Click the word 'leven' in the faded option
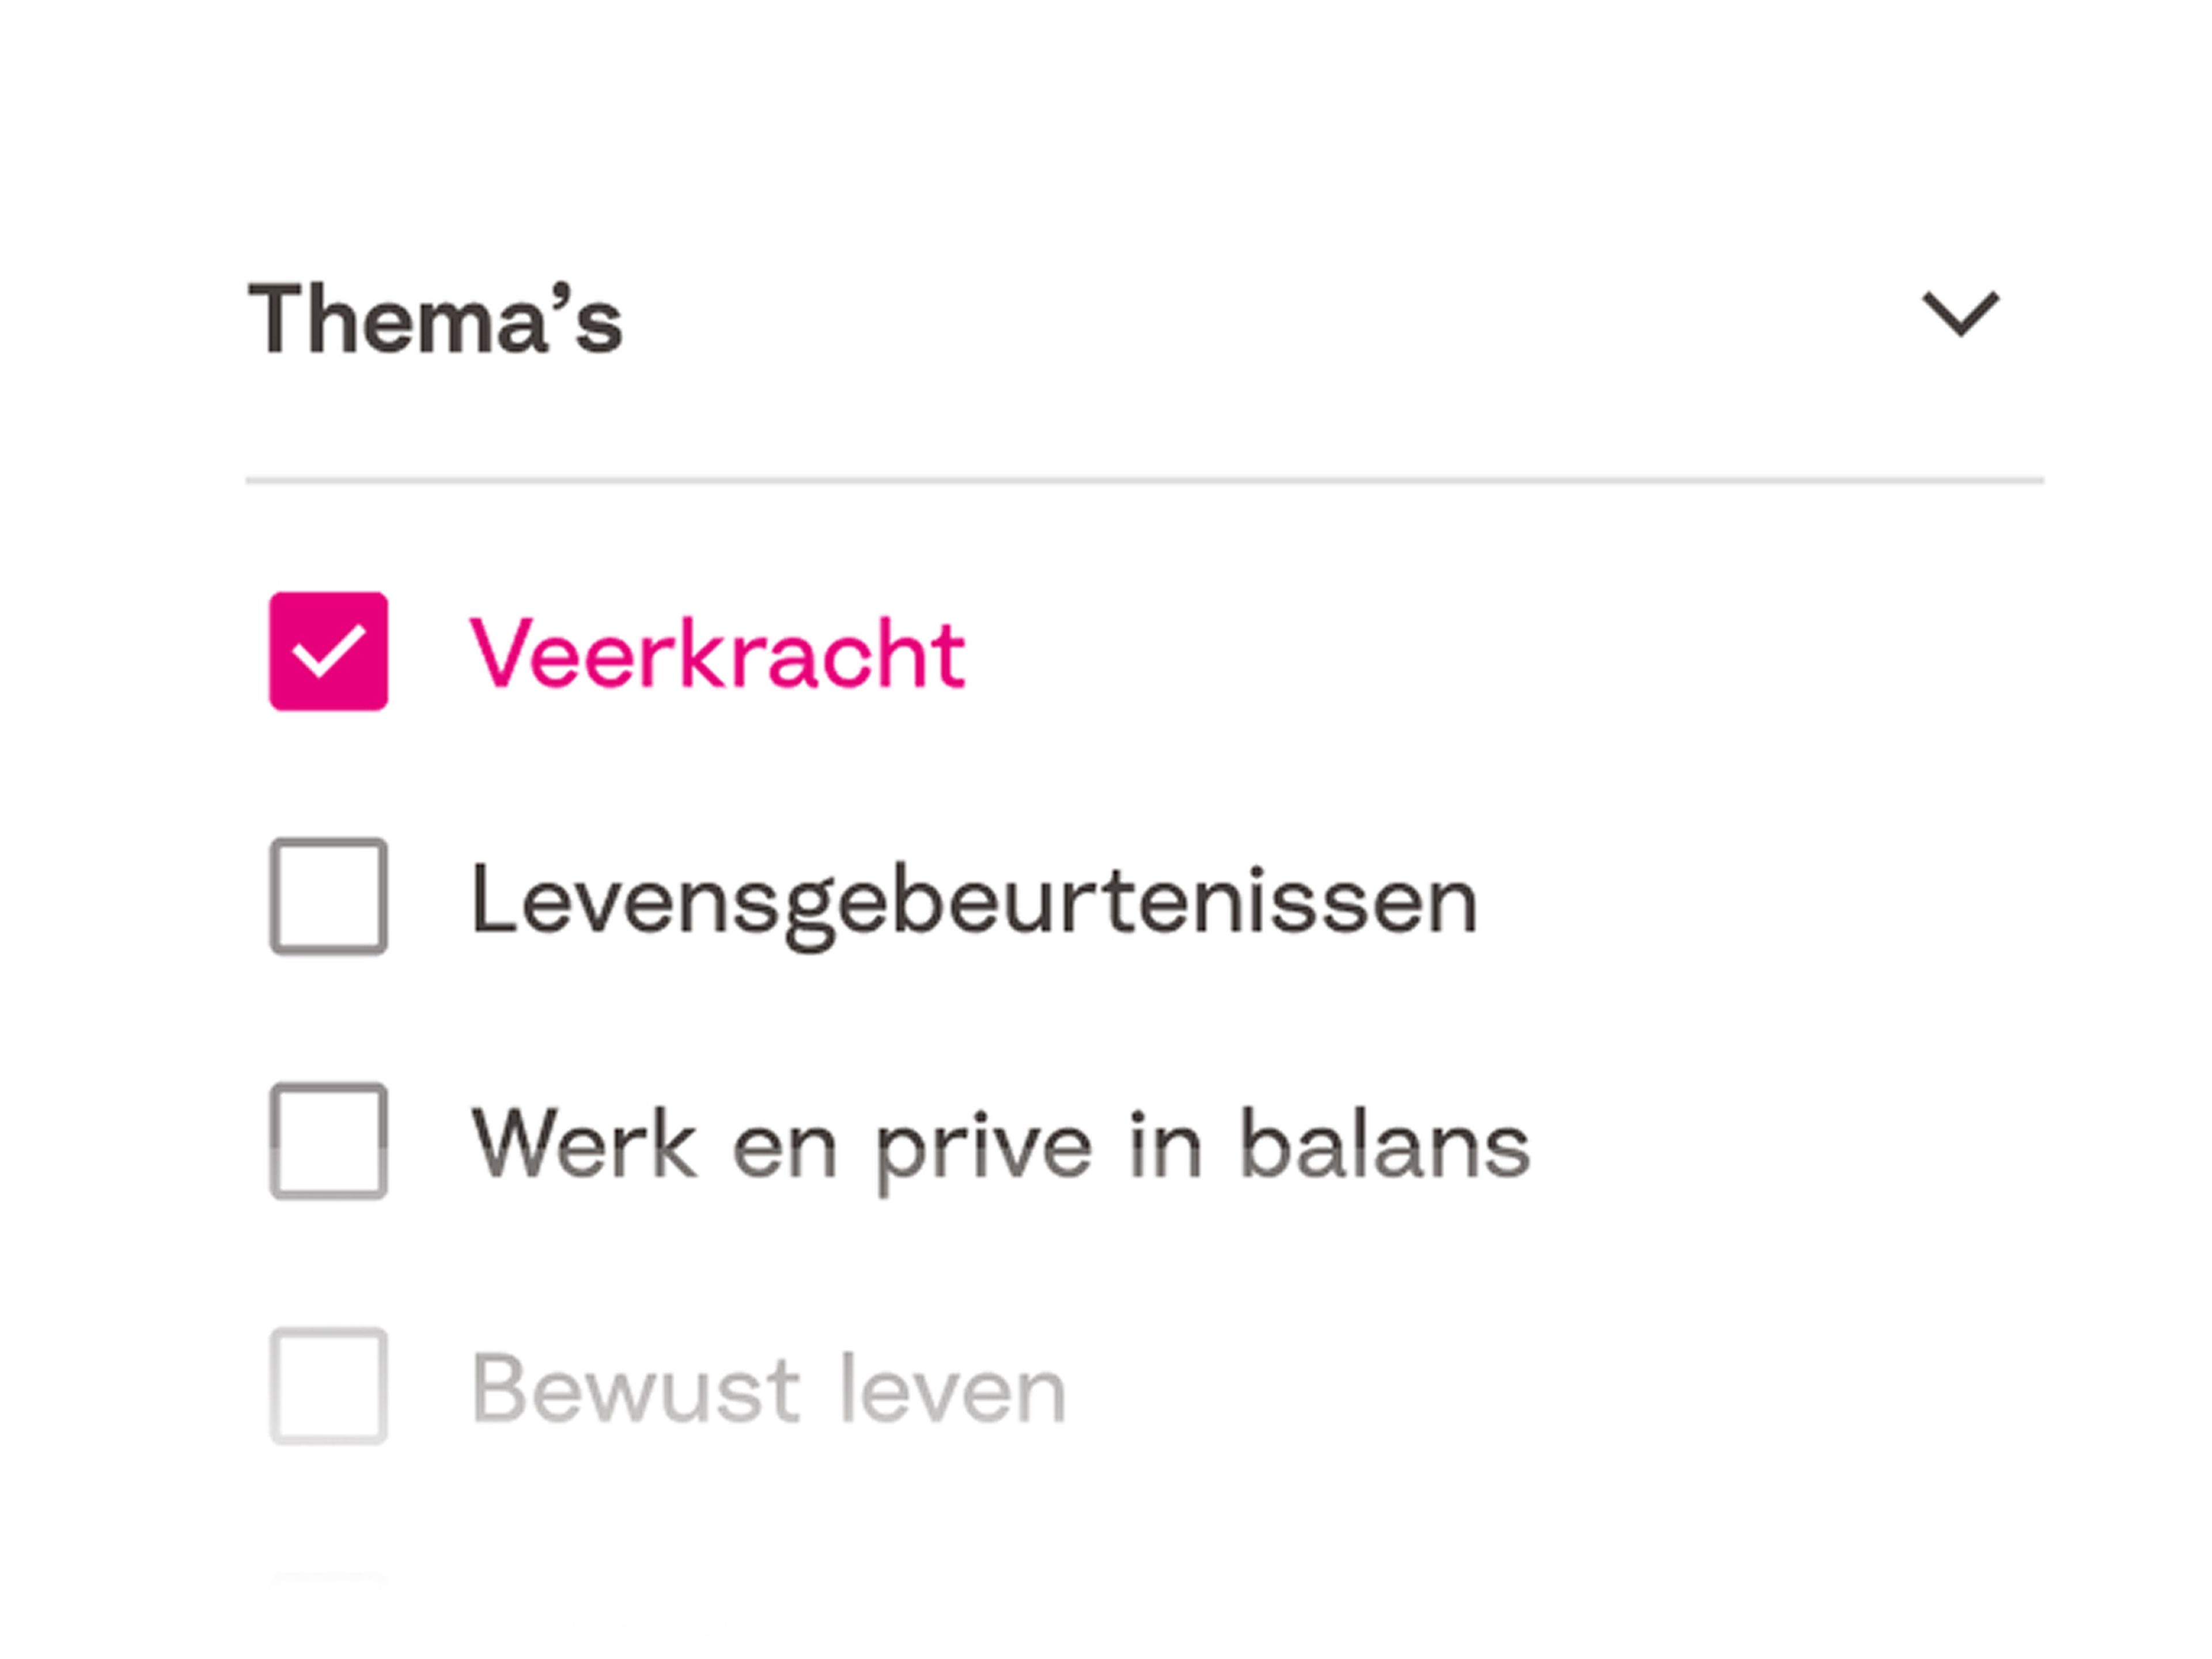Image resolution: width=2212 pixels, height=1659 pixels. tap(952, 1389)
